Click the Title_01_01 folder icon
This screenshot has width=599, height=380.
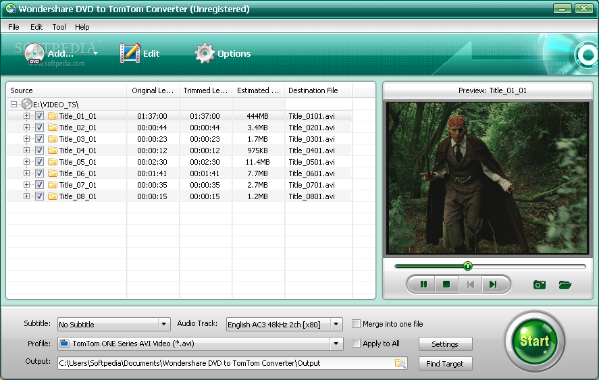(52, 115)
